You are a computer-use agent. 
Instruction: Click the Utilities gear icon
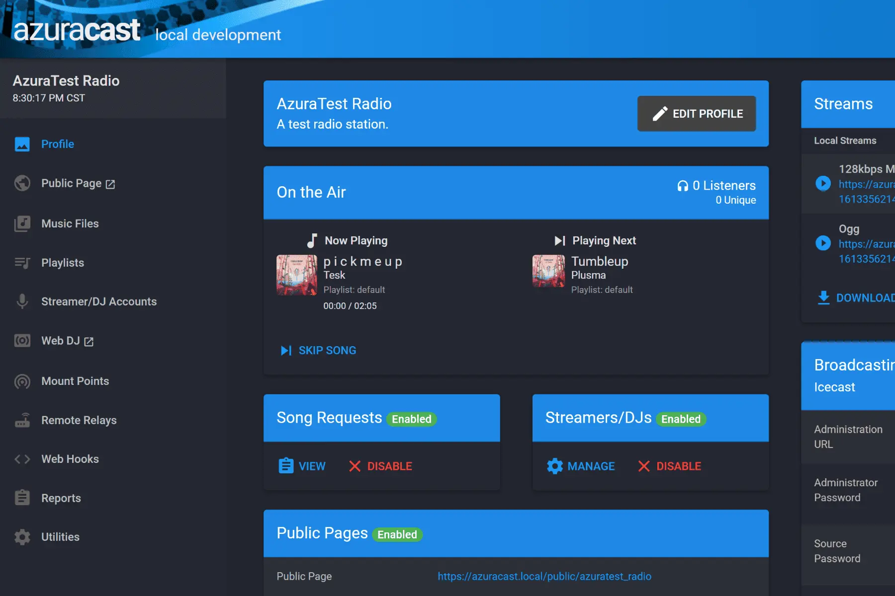(22, 537)
